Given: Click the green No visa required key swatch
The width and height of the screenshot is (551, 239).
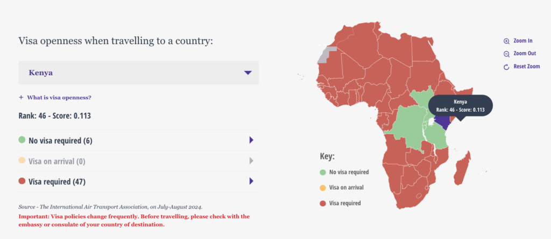Looking at the screenshot, I should tap(322, 172).
